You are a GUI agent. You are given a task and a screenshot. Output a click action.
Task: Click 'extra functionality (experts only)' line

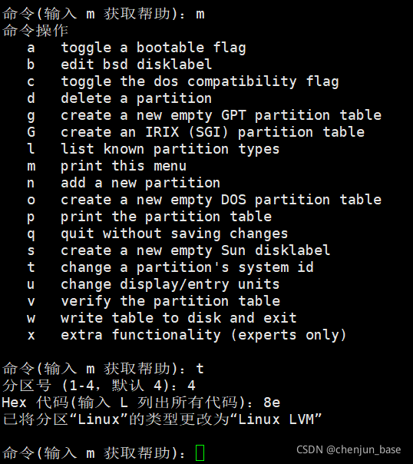(203, 335)
